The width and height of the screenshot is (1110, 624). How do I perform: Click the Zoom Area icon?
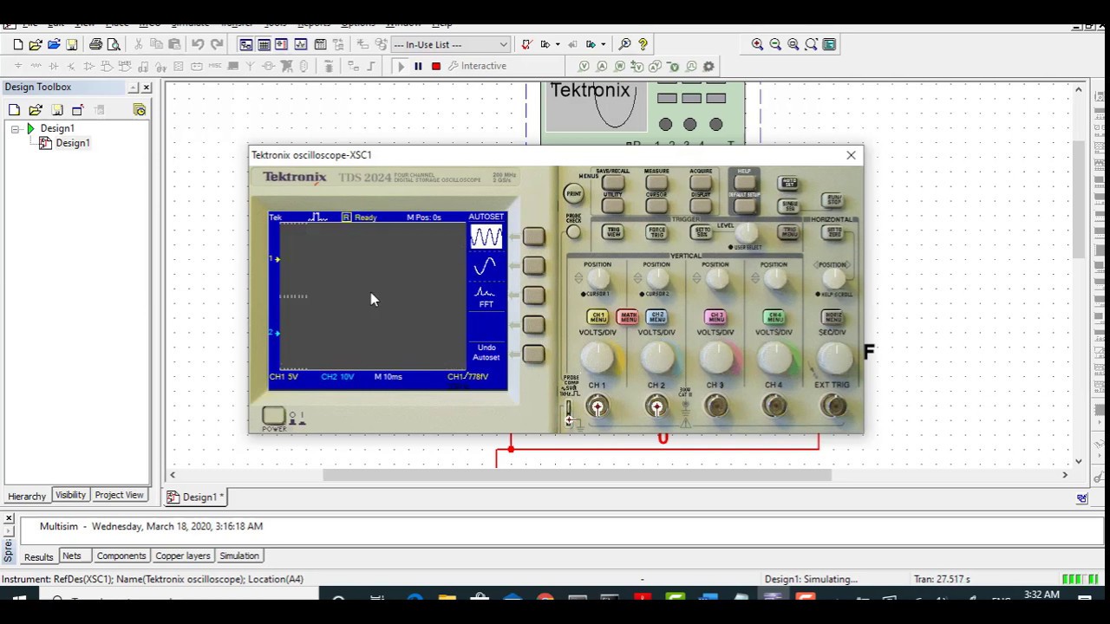tap(793, 44)
